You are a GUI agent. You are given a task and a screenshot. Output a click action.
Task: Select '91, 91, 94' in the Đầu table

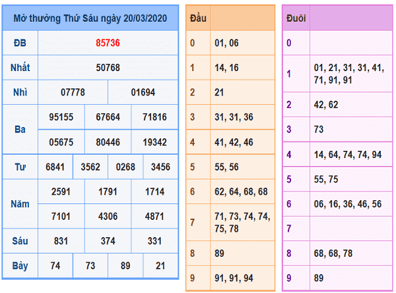pos(234,278)
